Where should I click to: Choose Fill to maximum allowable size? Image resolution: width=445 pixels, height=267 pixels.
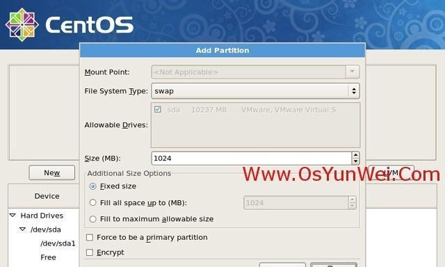[x=92, y=219]
